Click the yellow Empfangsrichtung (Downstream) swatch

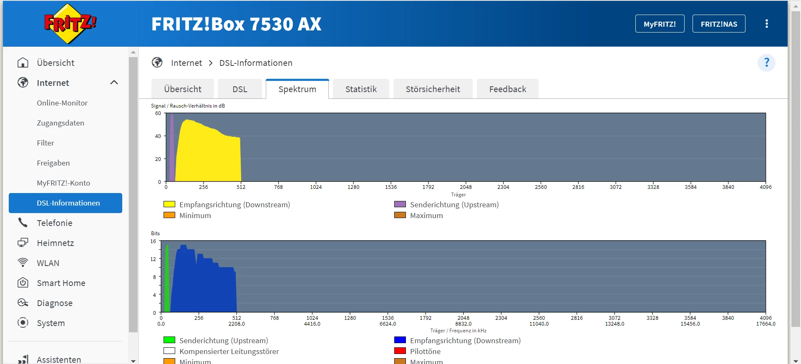(x=169, y=204)
